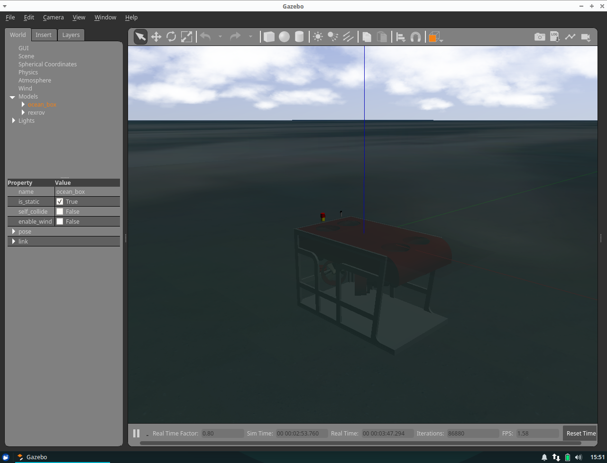Select the Translate mode tool
Screen dimensions: 607x463
click(x=156, y=36)
